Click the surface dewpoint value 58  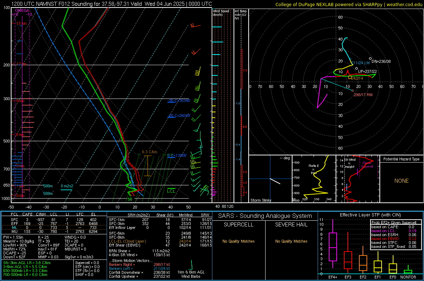(x=130, y=199)
